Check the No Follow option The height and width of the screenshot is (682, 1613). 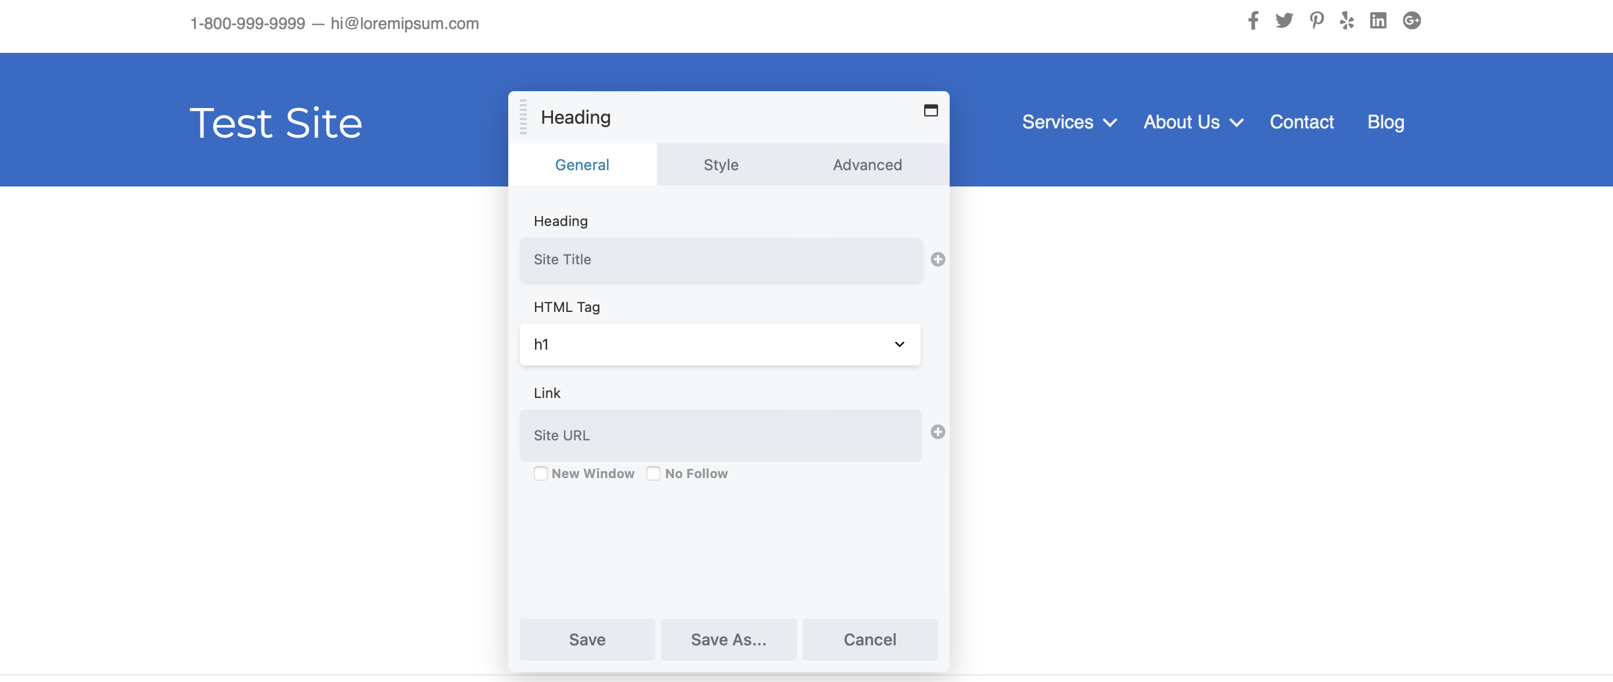coord(653,473)
